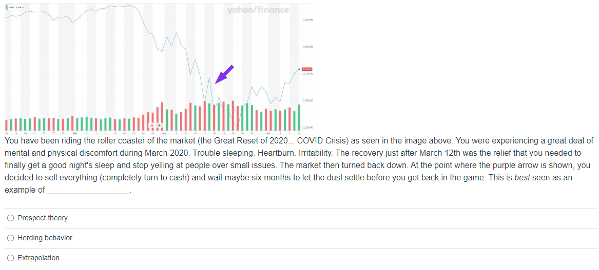Click the Herding behavior answer label
The height and width of the screenshot is (270, 599).
point(45,238)
